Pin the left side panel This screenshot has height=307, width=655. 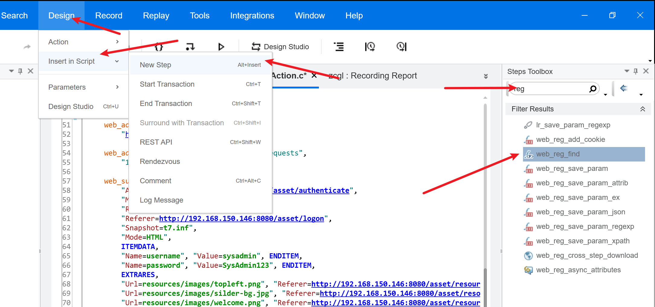pos(20,71)
